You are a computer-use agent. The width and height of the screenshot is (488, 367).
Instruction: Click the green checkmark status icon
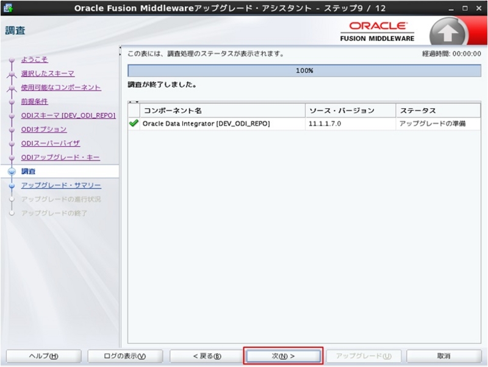(x=134, y=124)
